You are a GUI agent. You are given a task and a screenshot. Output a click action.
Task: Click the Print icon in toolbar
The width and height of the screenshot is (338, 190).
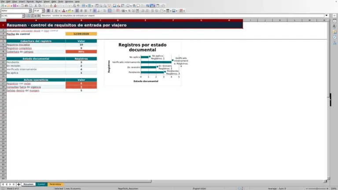[x=26, y=6]
